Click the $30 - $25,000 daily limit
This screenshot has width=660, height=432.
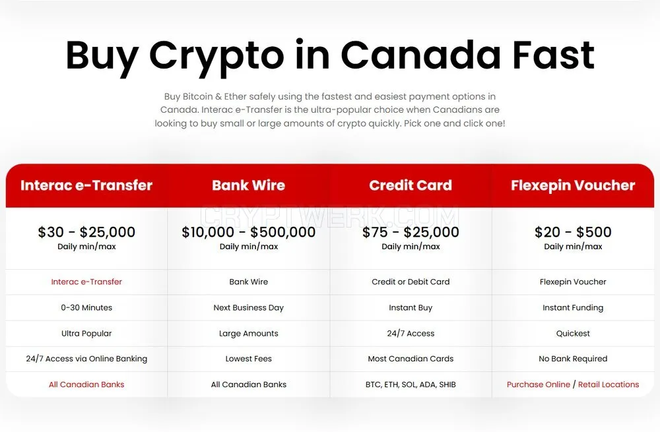pos(86,231)
